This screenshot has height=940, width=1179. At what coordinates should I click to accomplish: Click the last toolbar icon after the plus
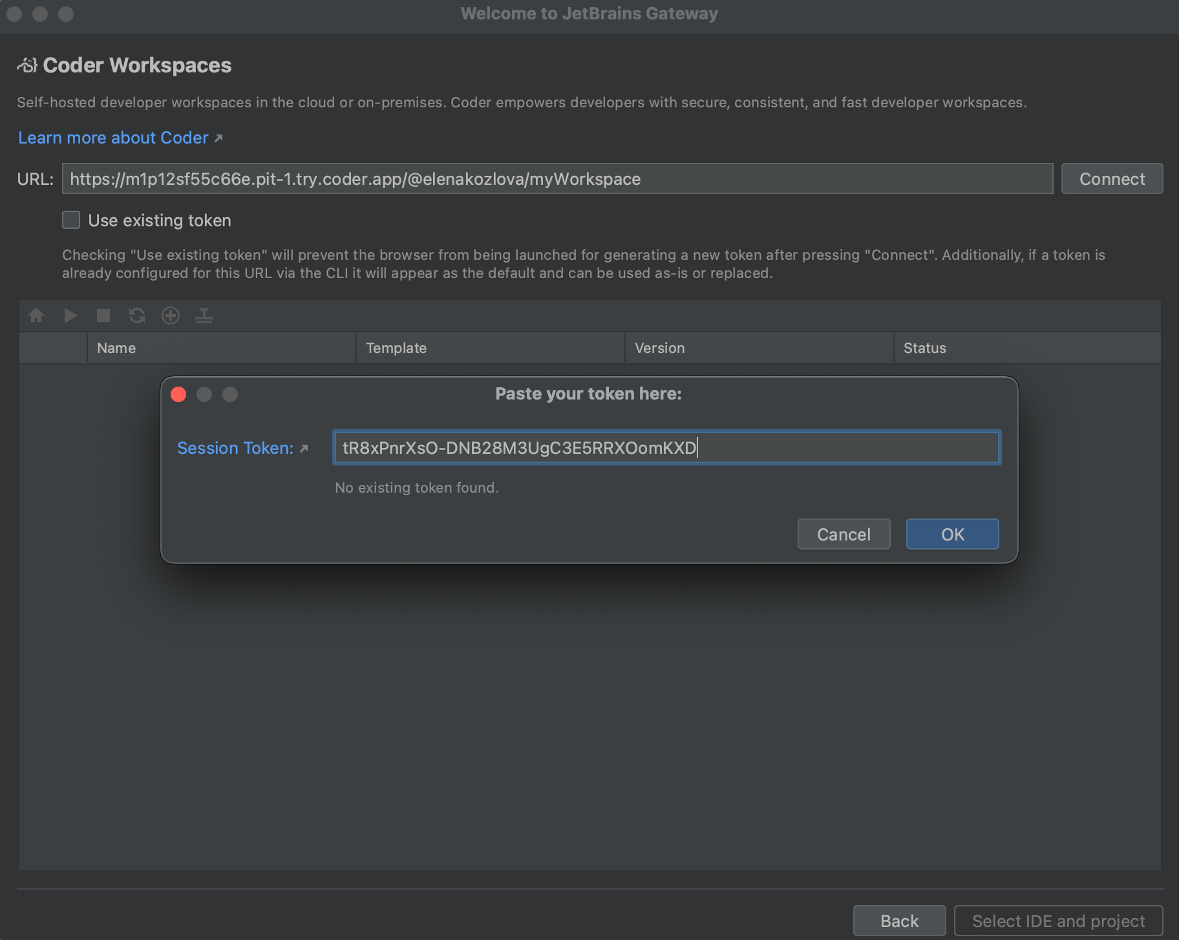(x=204, y=315)
